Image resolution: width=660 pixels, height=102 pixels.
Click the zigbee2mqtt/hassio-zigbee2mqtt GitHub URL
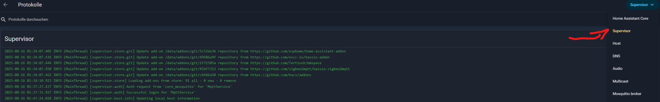300,69
